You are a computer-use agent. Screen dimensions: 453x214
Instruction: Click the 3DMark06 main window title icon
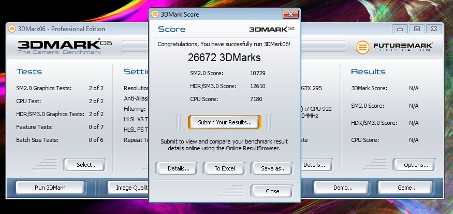tap(12, 28)
